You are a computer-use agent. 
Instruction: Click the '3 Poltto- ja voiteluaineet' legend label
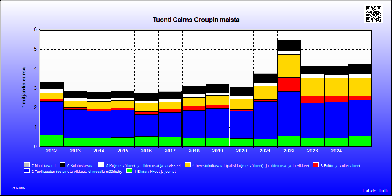tap(341, 165)
